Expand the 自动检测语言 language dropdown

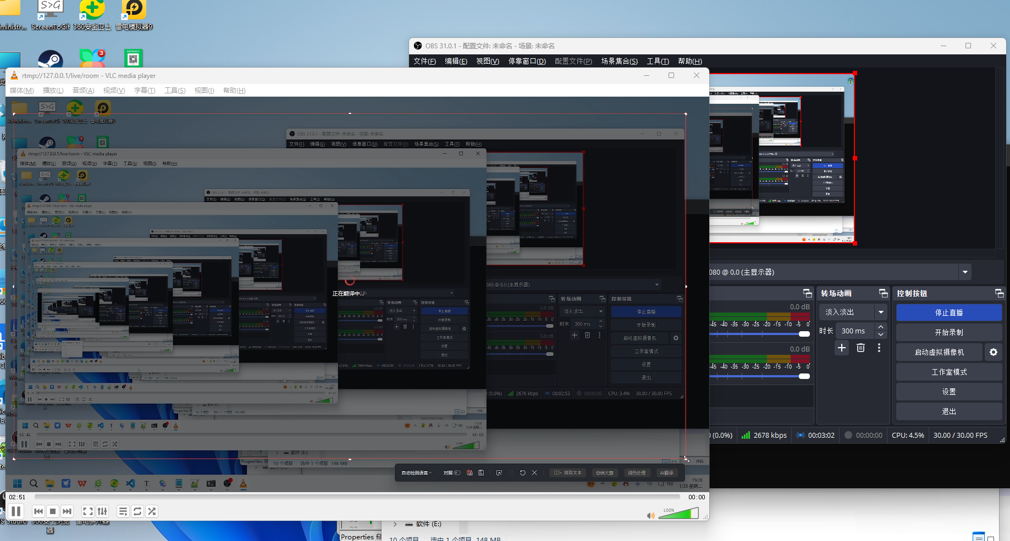tap(416, 473)
